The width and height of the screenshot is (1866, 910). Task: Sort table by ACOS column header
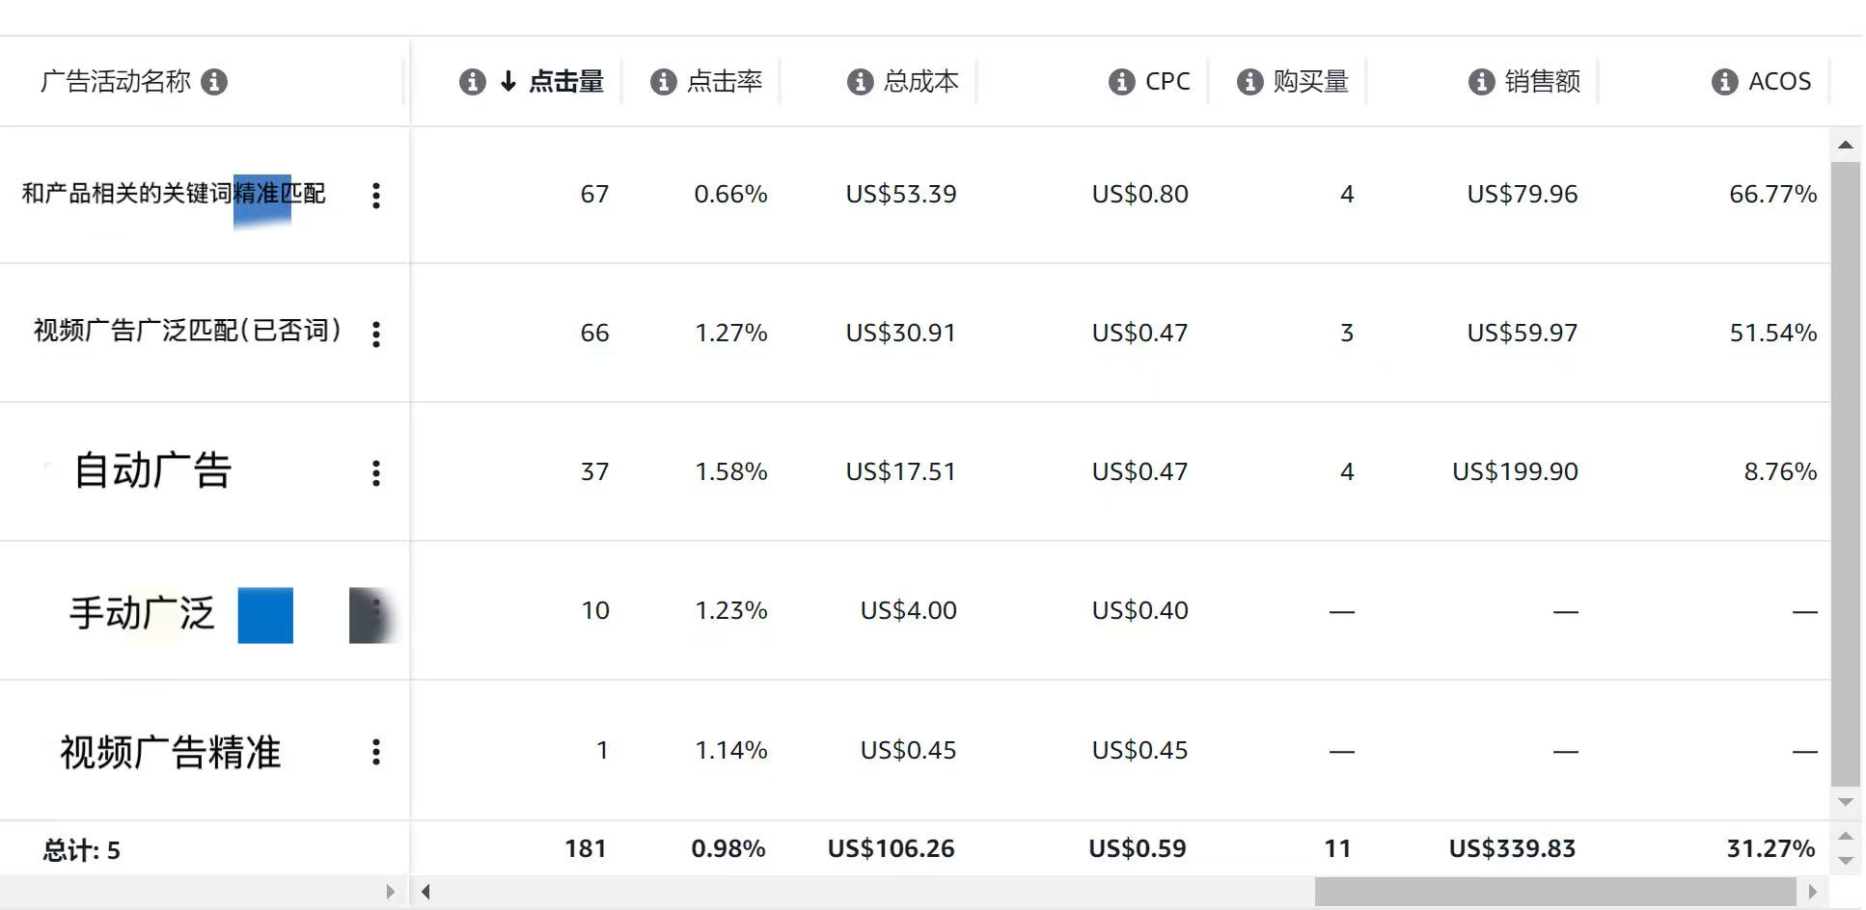[1779, 82]
